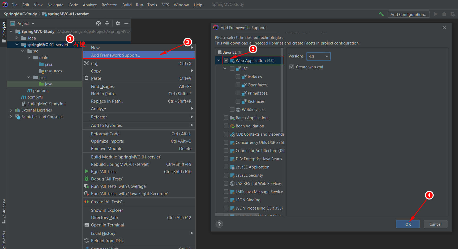Click the Collapse All icon in Project panel
This screenshot has width=458, height=249.
point(107,23)
